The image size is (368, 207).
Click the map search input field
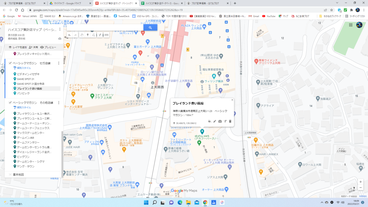point(105,28)
